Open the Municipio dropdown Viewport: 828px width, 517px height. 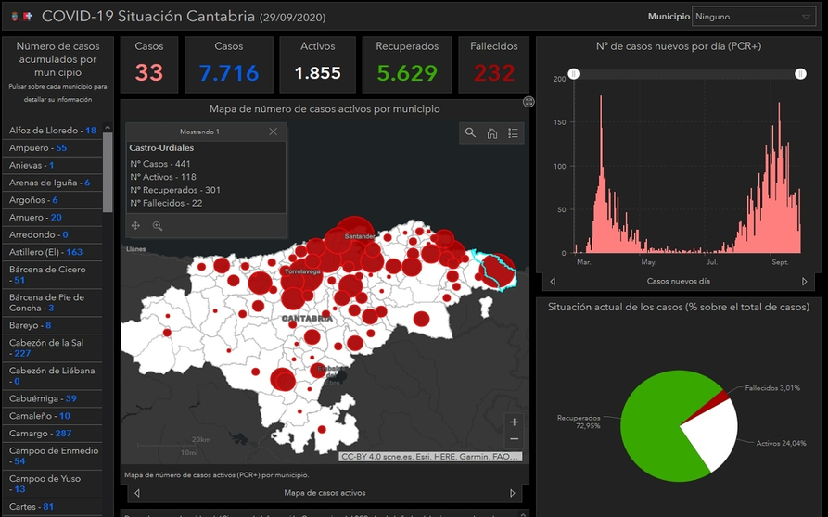click(754, 17)
